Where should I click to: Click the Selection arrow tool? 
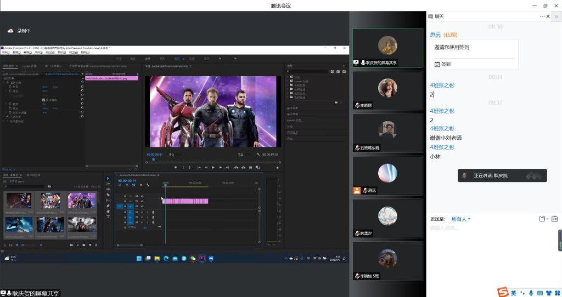108,178
